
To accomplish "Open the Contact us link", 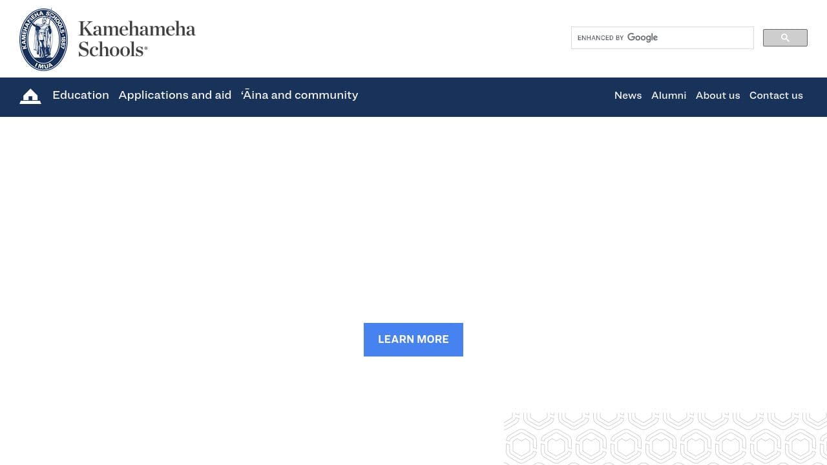I will [776, 95].
